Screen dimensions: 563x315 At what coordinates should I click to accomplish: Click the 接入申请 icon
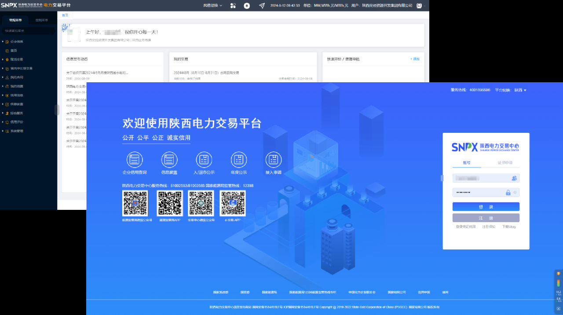pos(273,159)
